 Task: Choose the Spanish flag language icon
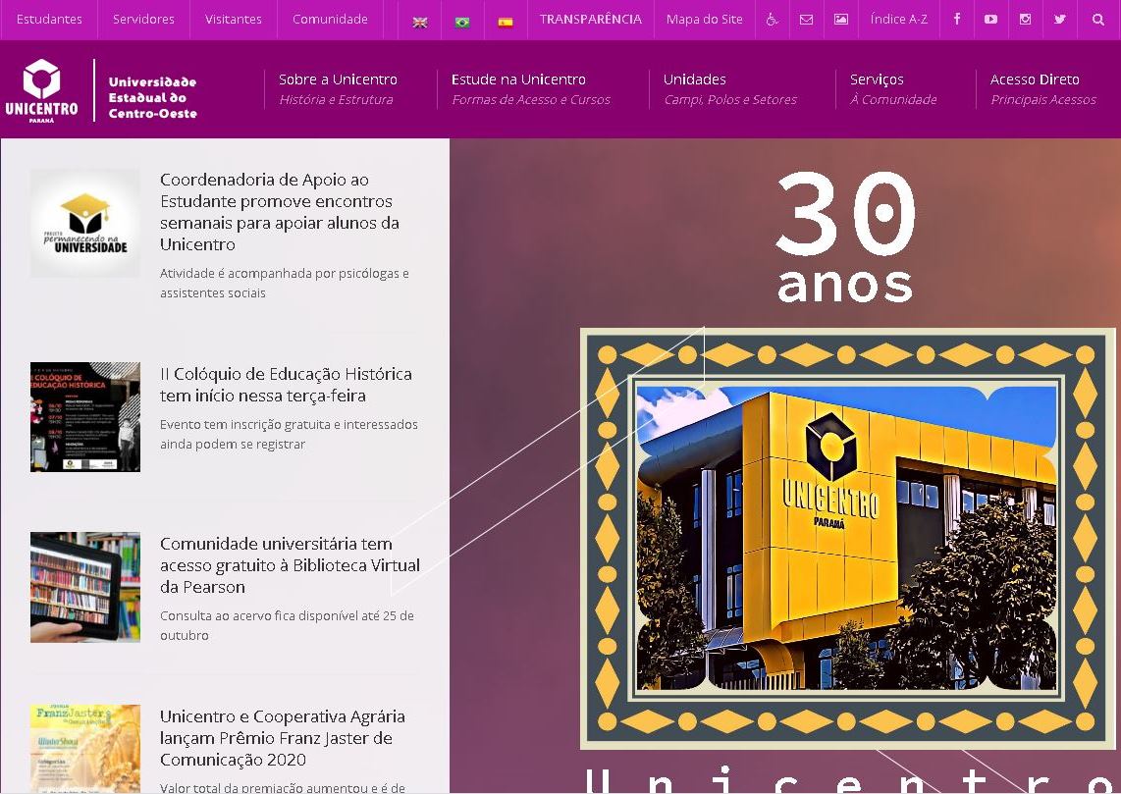[506, 22]
